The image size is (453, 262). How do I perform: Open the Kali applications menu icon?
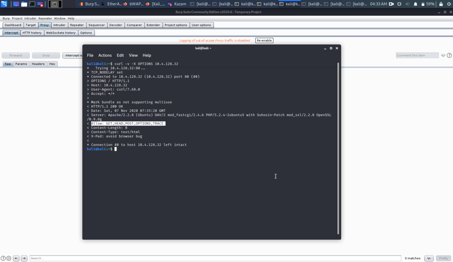pos(4,4)
